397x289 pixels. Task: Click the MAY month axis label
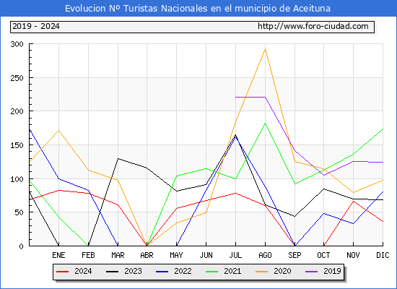(x=176, y=255)
